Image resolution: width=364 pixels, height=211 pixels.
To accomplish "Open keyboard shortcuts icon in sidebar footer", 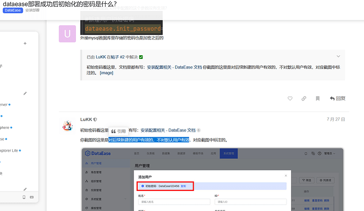I will tap(32, 197).
